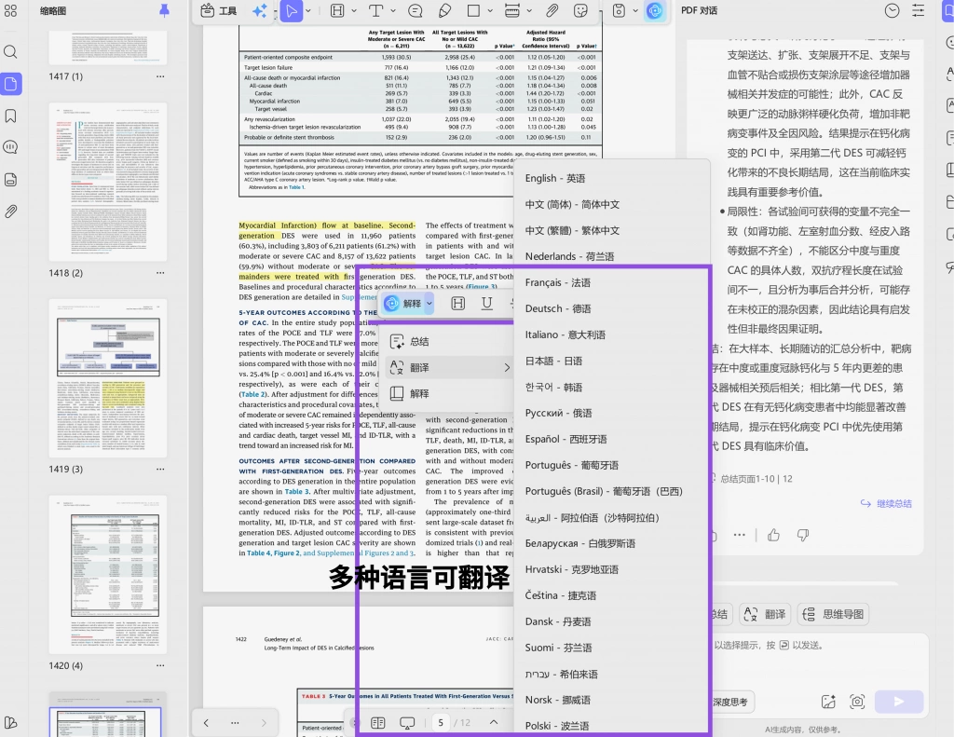Send the chat message
The width and height of the screenshot is (954, 737).
(x=899, y=702)
